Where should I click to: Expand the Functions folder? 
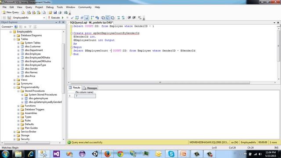18,106
